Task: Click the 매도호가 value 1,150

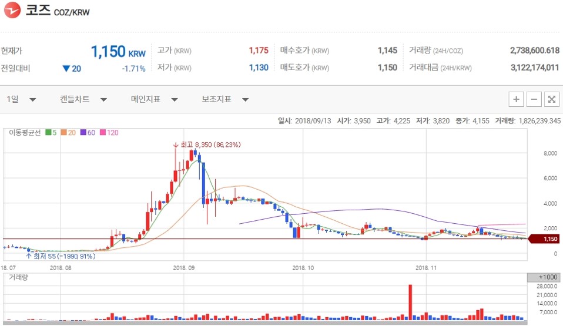Action: coord(387,68)
